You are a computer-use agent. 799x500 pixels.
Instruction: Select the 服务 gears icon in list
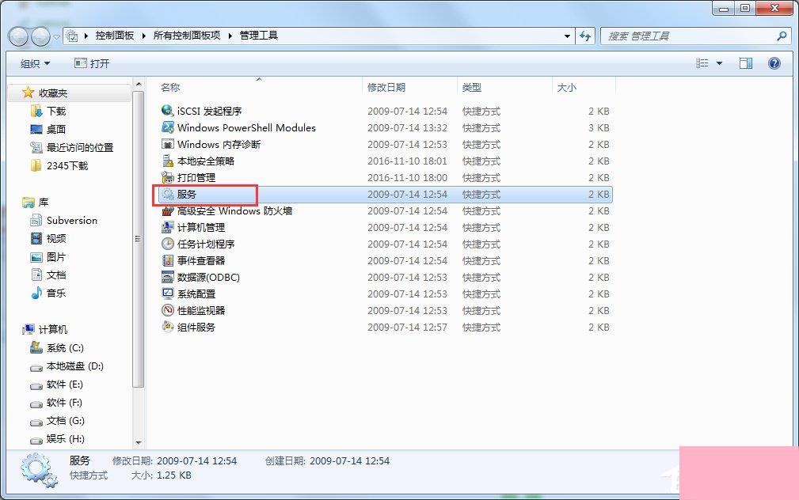click(x=168, y=194)
